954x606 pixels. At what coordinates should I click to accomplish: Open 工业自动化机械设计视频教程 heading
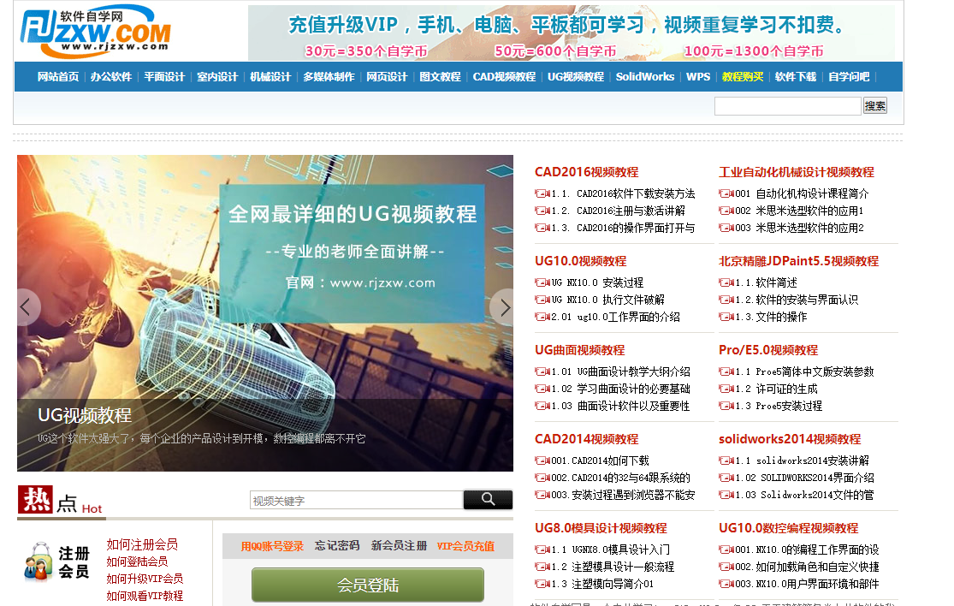coord(797,172)
